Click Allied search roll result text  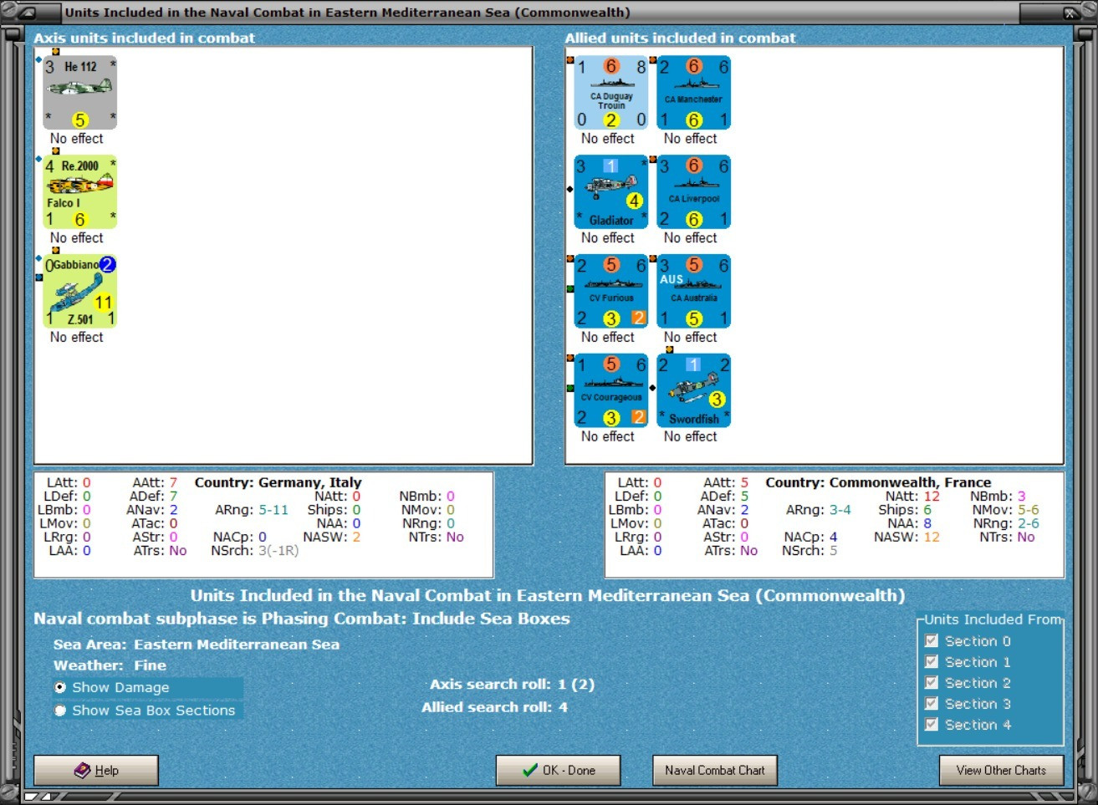tap(495, 707)
